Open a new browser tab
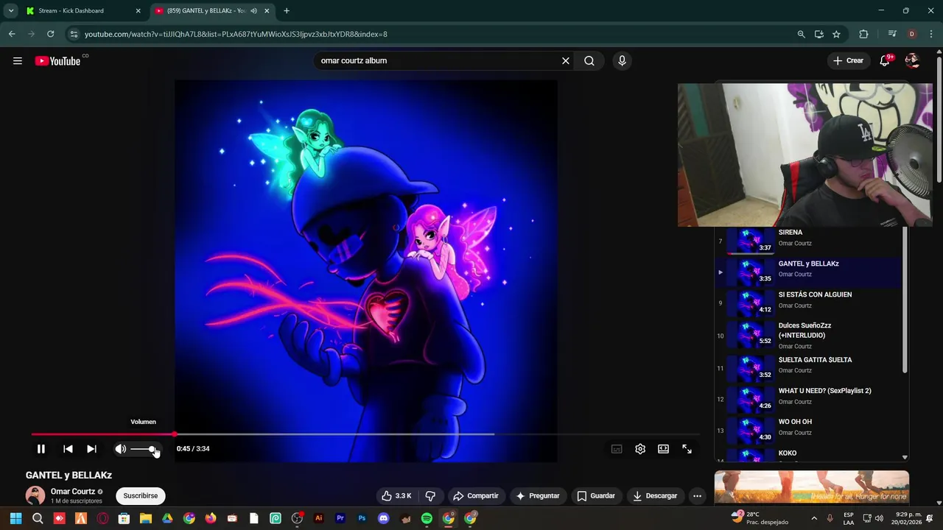Viewport: 943px width, 530px height. [287, 11]
